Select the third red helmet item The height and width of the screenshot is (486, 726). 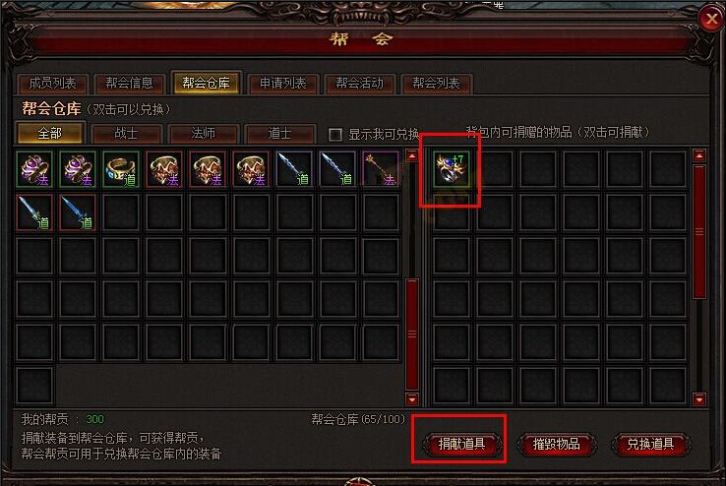click(251, 169)
